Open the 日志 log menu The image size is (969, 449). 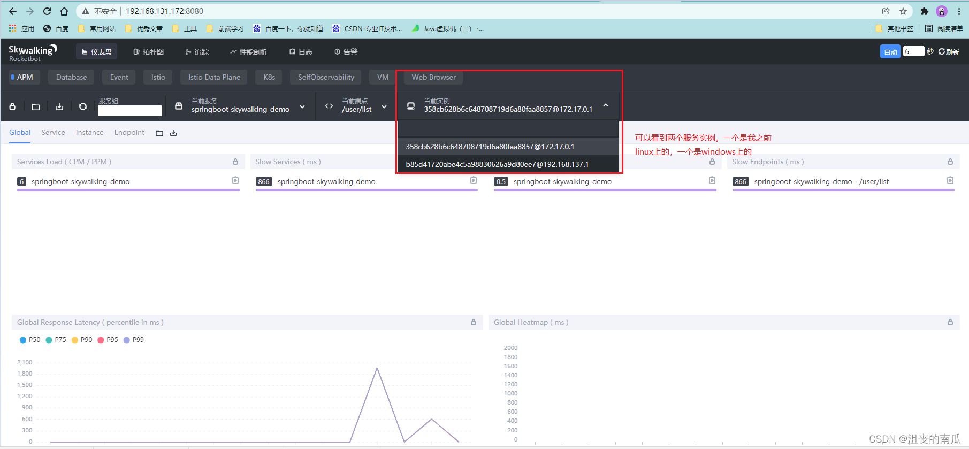click(x=301, y=52)
